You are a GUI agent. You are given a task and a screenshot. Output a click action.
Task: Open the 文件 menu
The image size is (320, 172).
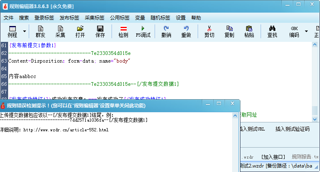[x=9, y=18]
